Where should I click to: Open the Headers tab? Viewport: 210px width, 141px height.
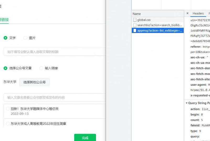198,13
